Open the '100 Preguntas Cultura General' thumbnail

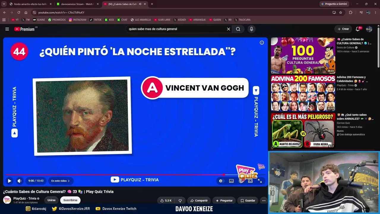tap(303, 56)
